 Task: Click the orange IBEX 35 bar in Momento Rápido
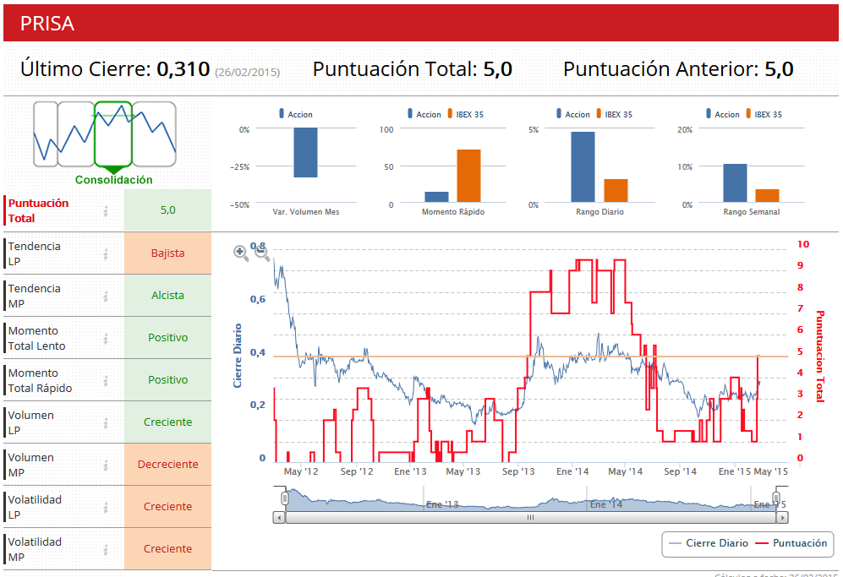468,176
